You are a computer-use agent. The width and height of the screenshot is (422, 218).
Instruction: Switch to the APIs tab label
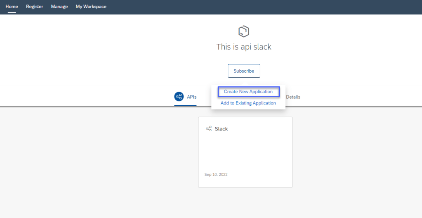point(192,97)
